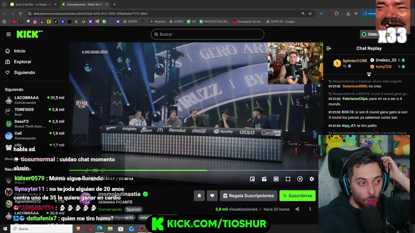Open the Twitch bookmark
The height and width of the screenshot is (233, 415).
tap(28, 22)
